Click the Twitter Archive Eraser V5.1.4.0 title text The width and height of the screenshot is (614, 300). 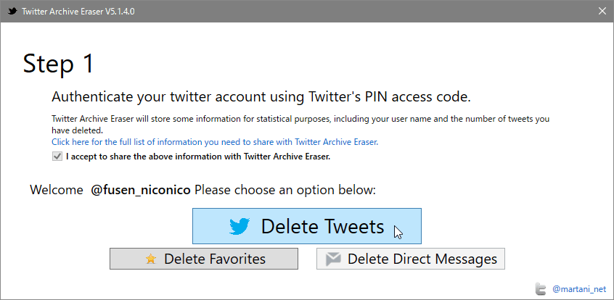[78, 12]
